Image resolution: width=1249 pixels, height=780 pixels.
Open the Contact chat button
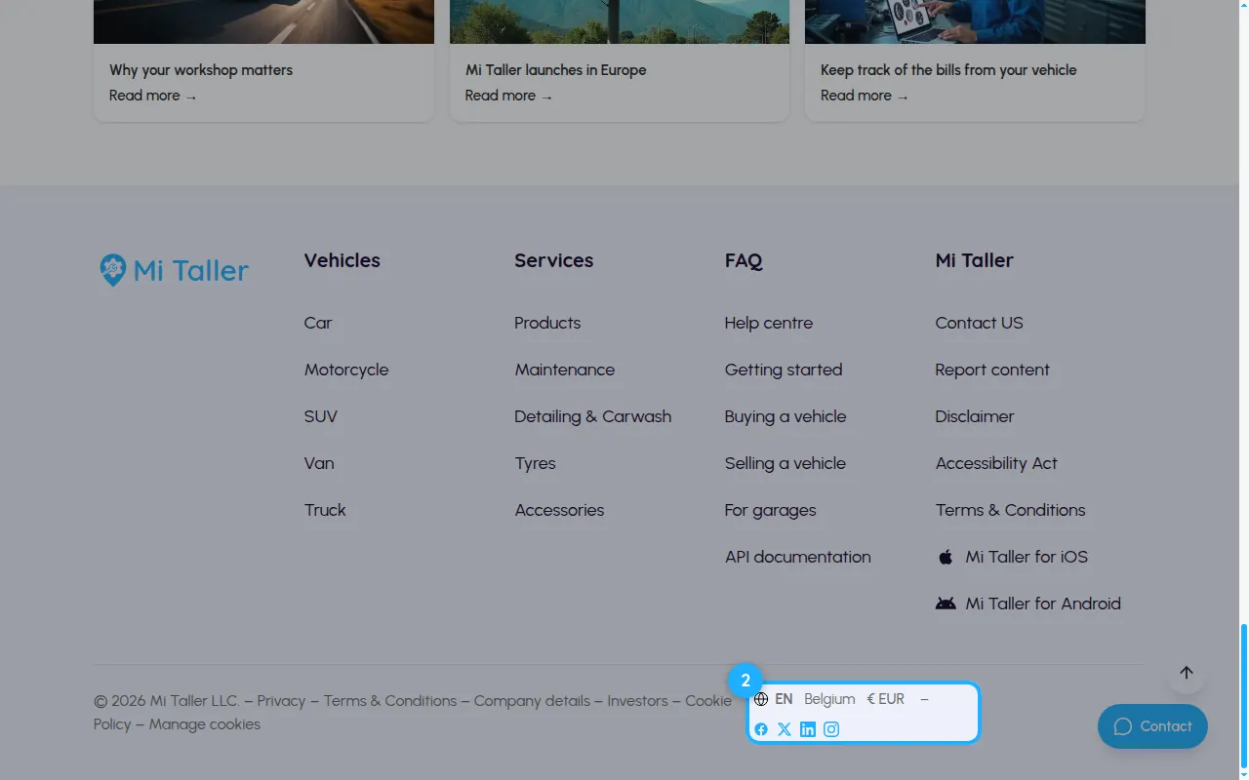(1152, 726)
